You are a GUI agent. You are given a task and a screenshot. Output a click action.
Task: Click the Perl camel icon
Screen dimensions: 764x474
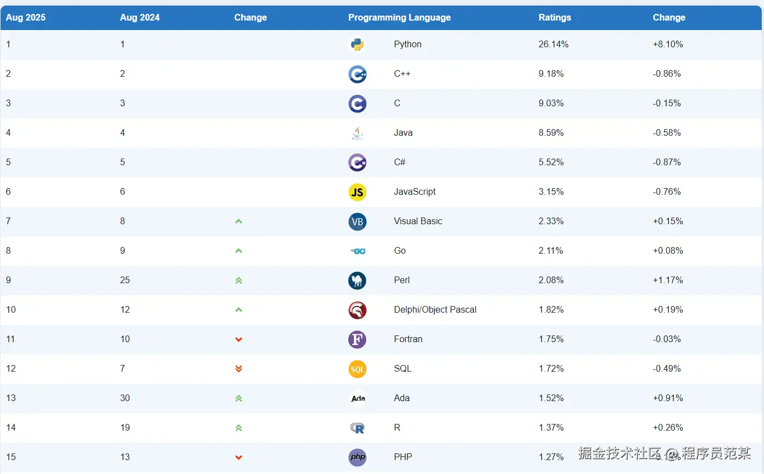click(x=357, y=280)
